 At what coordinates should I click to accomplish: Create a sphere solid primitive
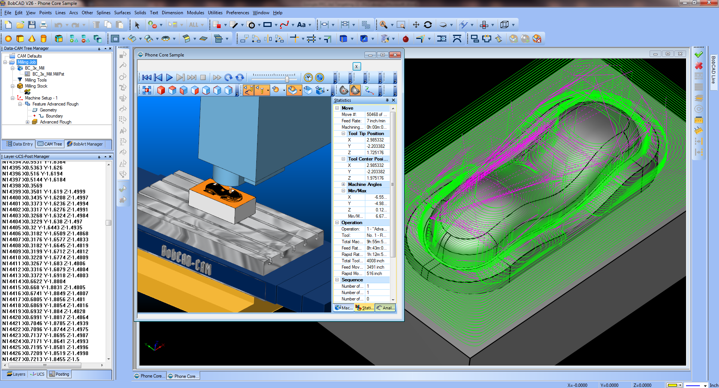[8, 39]
